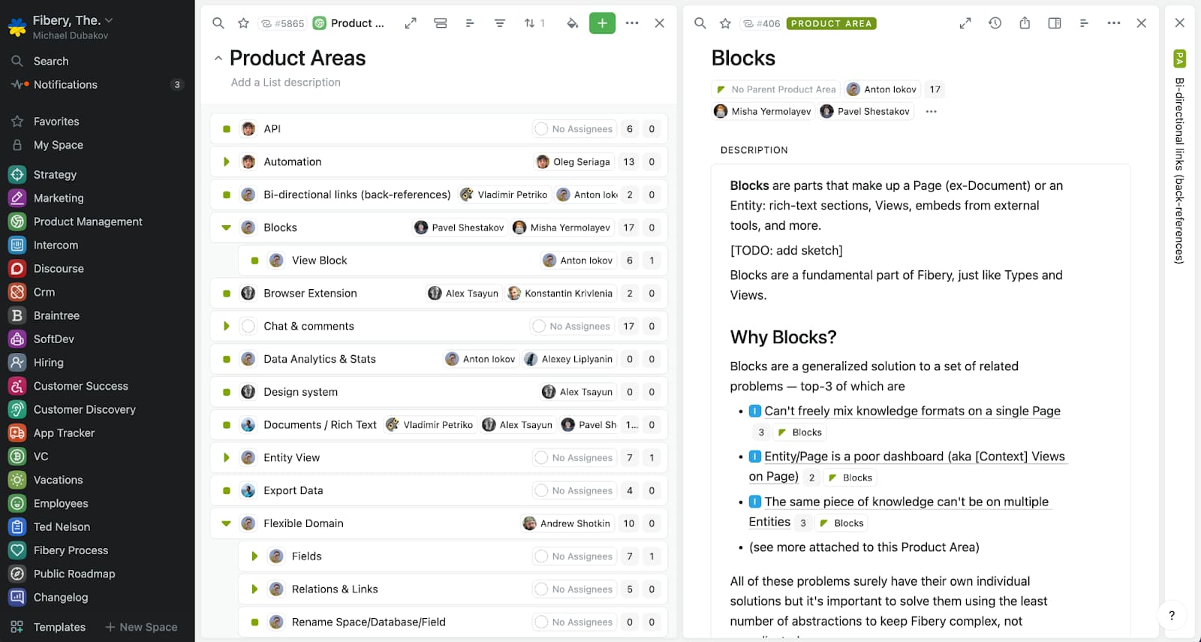1201x642 pixels.
Task: Open sort settings showing 1 sort
Action: coord(534,23)
